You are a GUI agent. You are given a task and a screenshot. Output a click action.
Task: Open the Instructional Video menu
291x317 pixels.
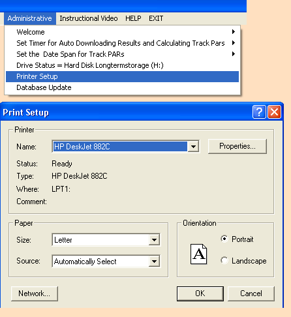pyautogui.click(x=89, y=18)
